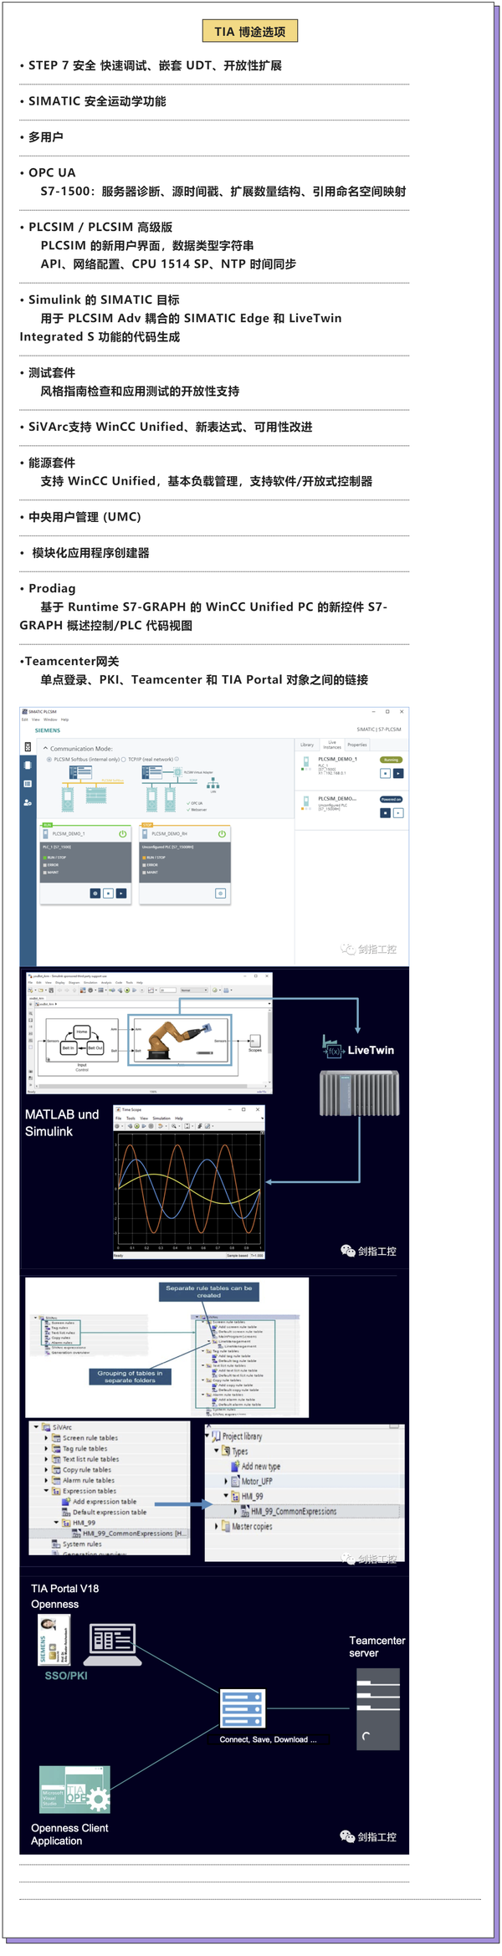Collapse the Communication Mode section
The width and height of the screenshot is (502, 1956).
pyautogui.click(x=45, y=748)
